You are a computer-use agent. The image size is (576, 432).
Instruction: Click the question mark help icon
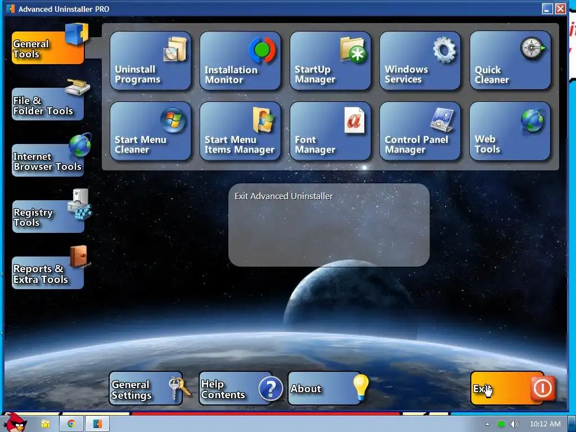tap(271, 389)
